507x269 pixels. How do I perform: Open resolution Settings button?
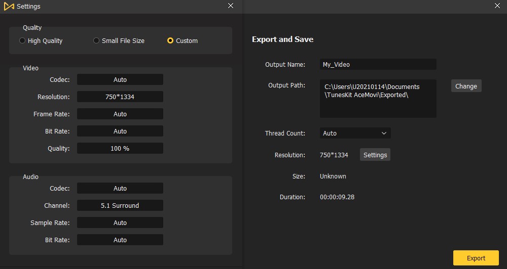click(375, 155)
